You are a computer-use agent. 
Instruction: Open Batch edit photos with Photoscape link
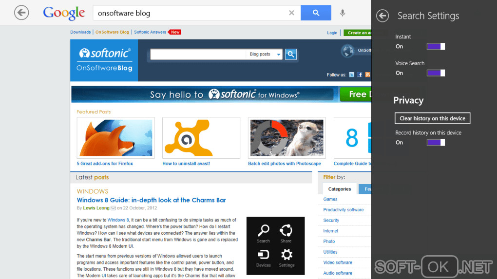285,164
